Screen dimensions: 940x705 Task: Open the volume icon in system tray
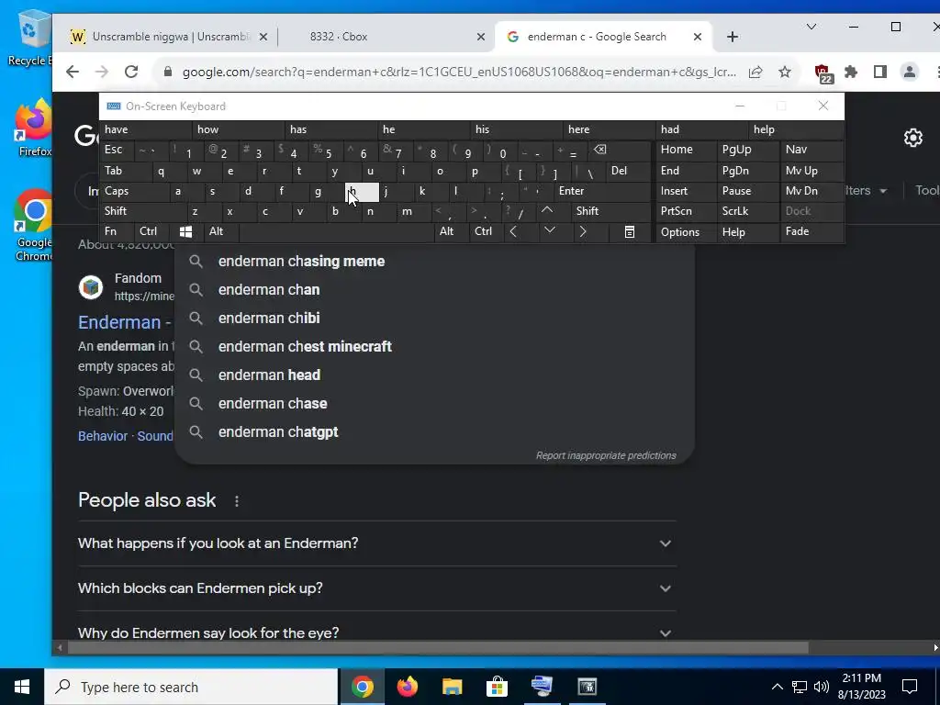822,687
